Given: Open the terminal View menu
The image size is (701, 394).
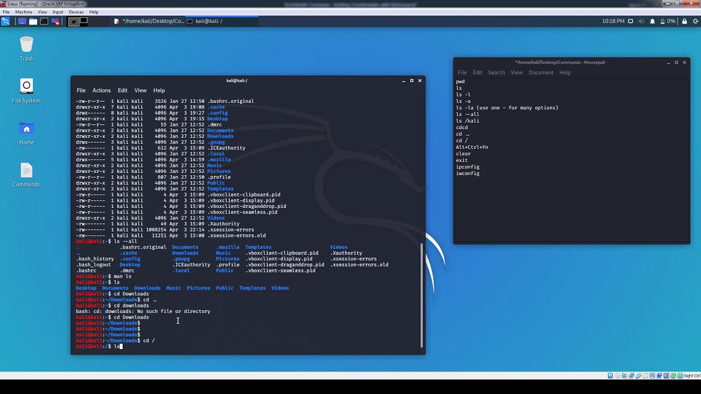Looking at the screenshot, I should [x=140, y=90].
